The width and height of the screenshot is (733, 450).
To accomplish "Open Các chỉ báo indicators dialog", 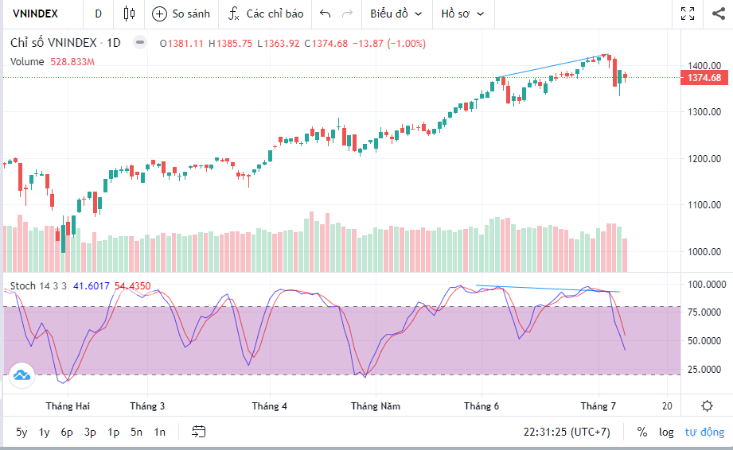I will point(266,14).
